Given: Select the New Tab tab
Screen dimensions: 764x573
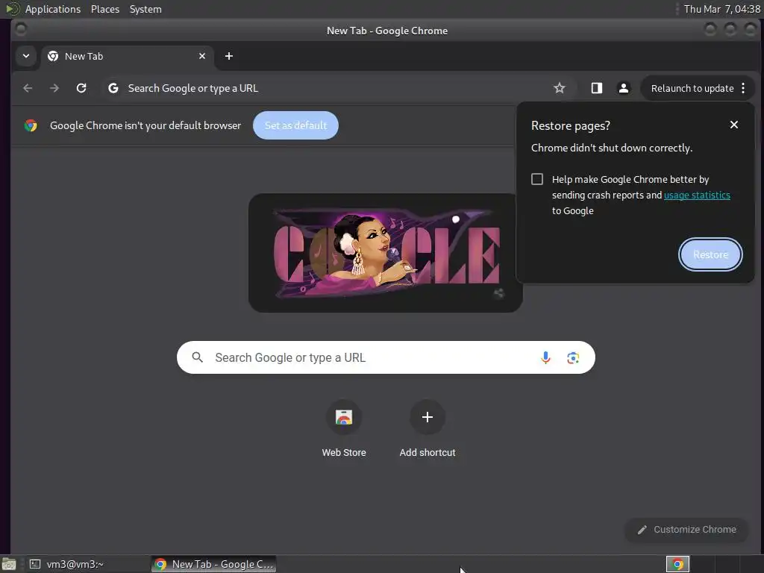Looking at the screenshot, I should tap(127, 56).
